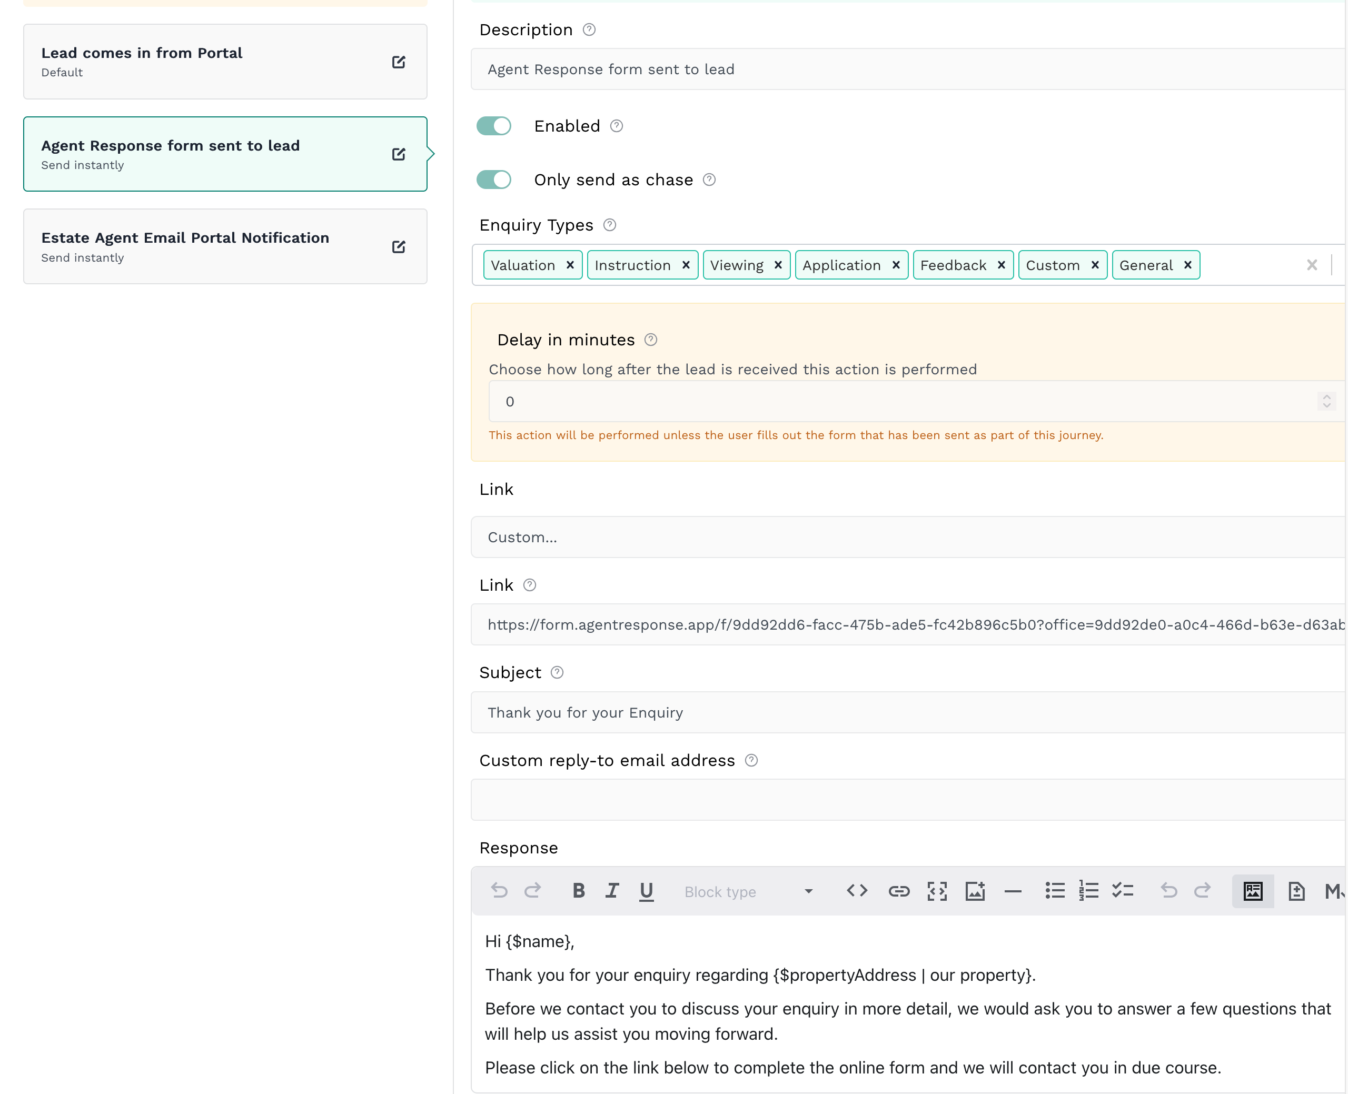This screenshot has height=1094, width=1348.
Task: Apply italic formatting in the editor
Action: 612,890
